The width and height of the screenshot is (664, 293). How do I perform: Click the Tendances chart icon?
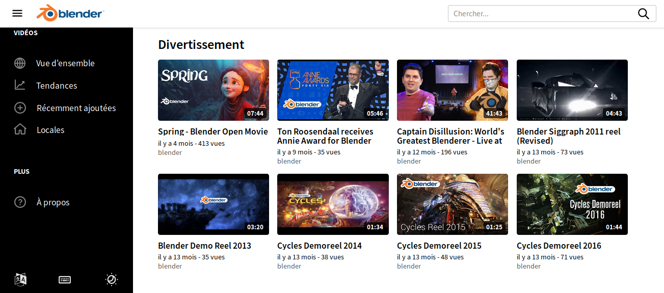point(20,85)
